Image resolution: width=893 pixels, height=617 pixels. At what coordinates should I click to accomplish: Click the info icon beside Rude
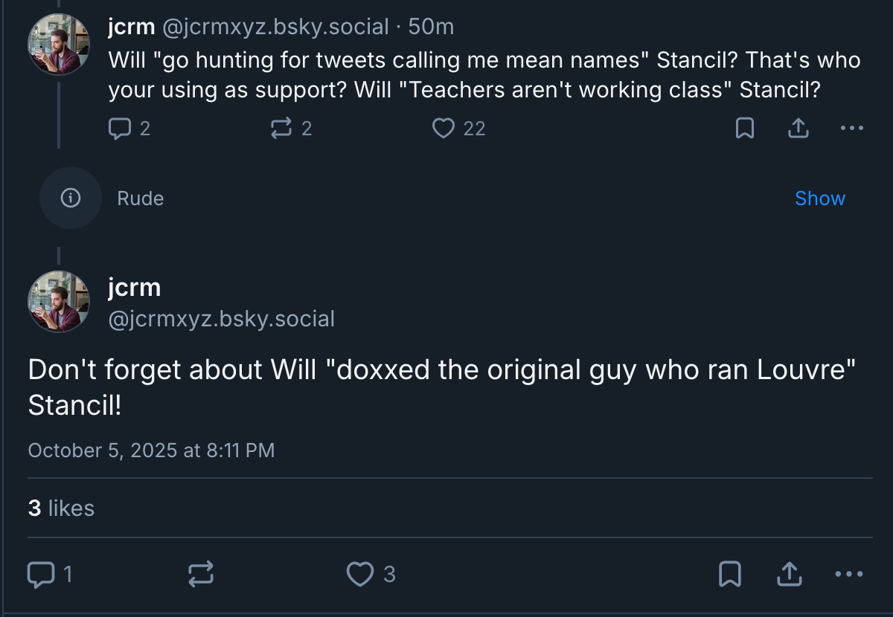[x=70, y=198]
